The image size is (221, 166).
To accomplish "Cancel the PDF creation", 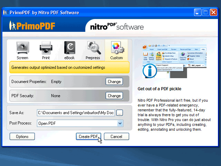I will coord(116,137).
